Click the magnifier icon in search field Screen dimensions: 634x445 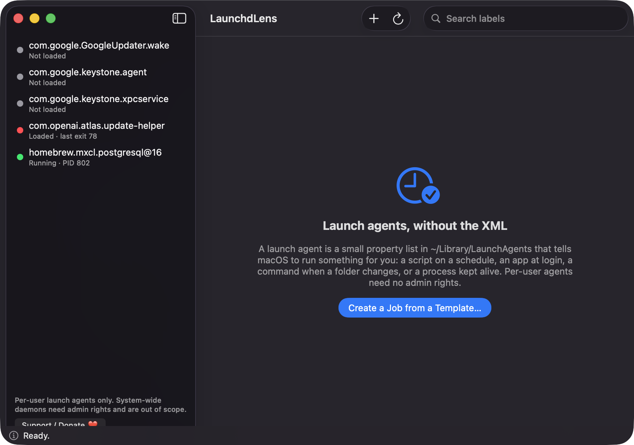[x=436, y=18]
